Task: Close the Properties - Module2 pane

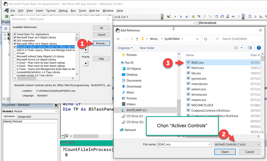Action: [x=56, y=105]
